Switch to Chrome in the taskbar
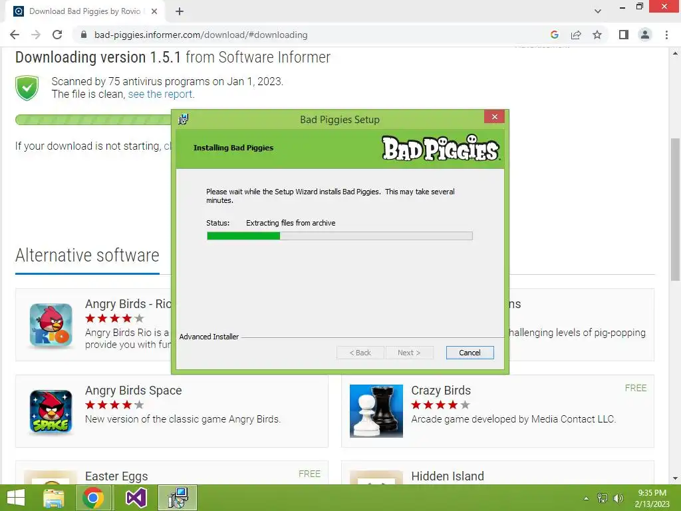This screenshot has height=511, width=681. pyautogui.click(x=93, y=498)
